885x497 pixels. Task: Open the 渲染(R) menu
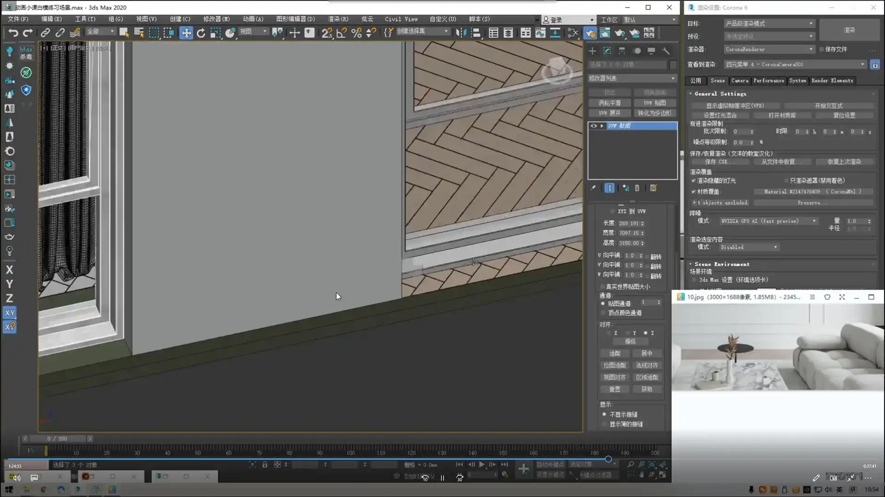(338, 19)
